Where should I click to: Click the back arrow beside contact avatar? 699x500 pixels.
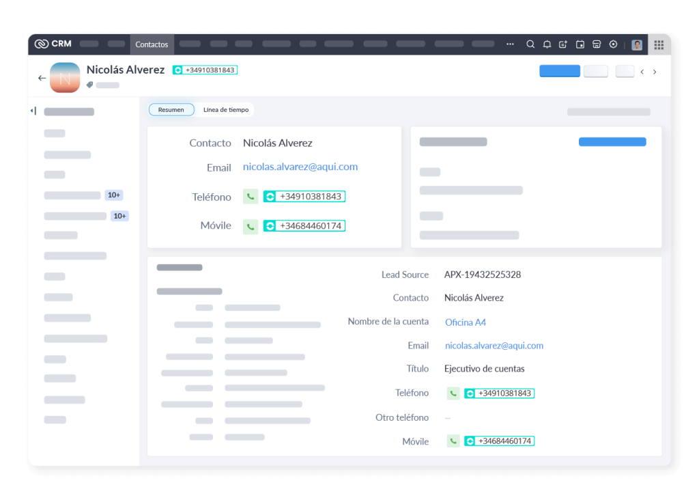coord(42,78)
